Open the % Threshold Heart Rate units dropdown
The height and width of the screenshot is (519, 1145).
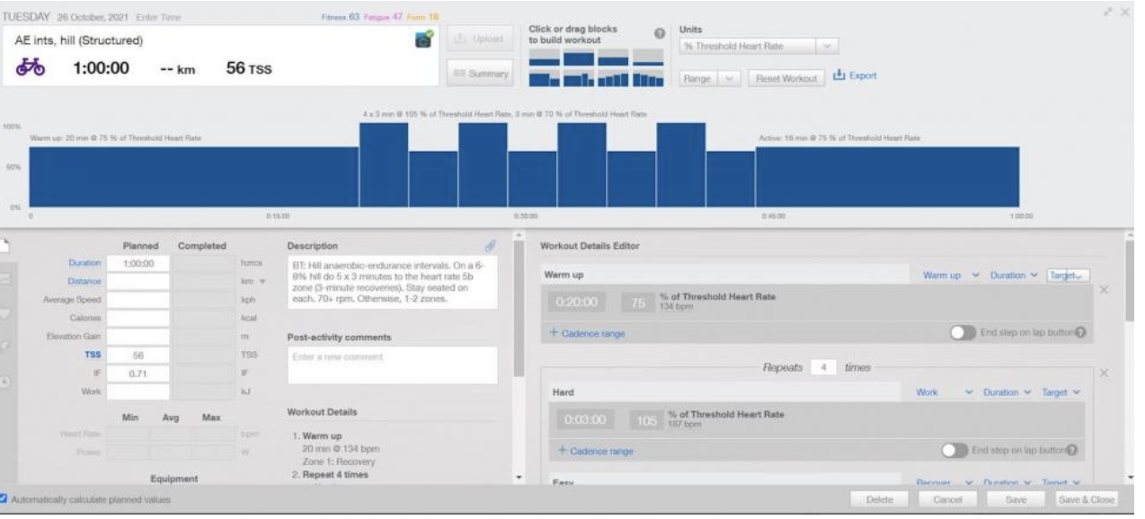759,46
